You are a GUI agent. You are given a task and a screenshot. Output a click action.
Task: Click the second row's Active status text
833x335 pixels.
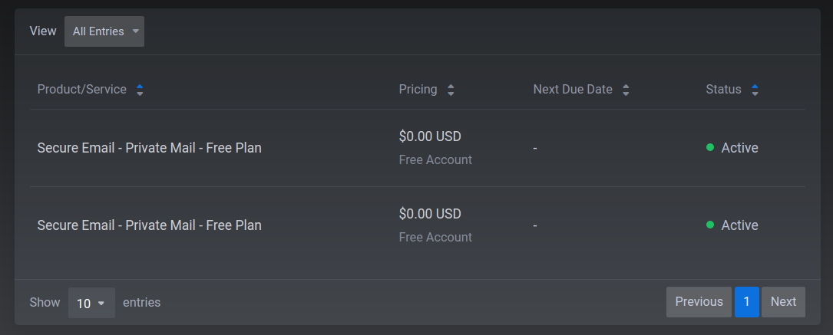(x=739, y=225)
